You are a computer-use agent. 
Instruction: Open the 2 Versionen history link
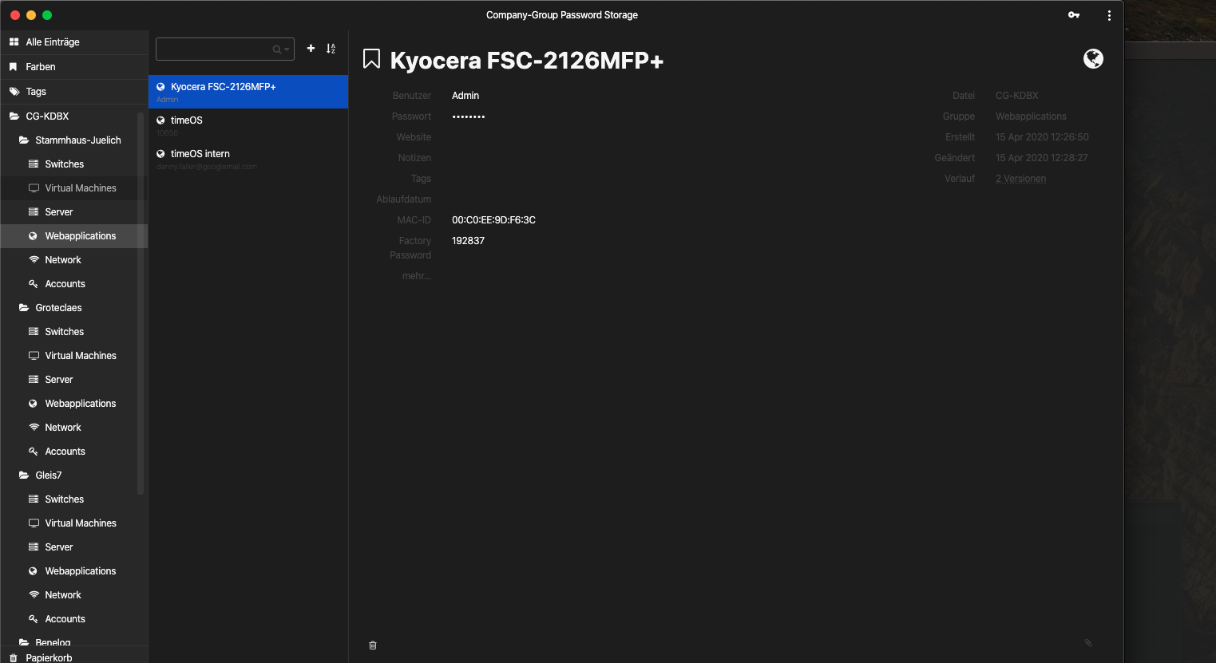[1020, 178]
